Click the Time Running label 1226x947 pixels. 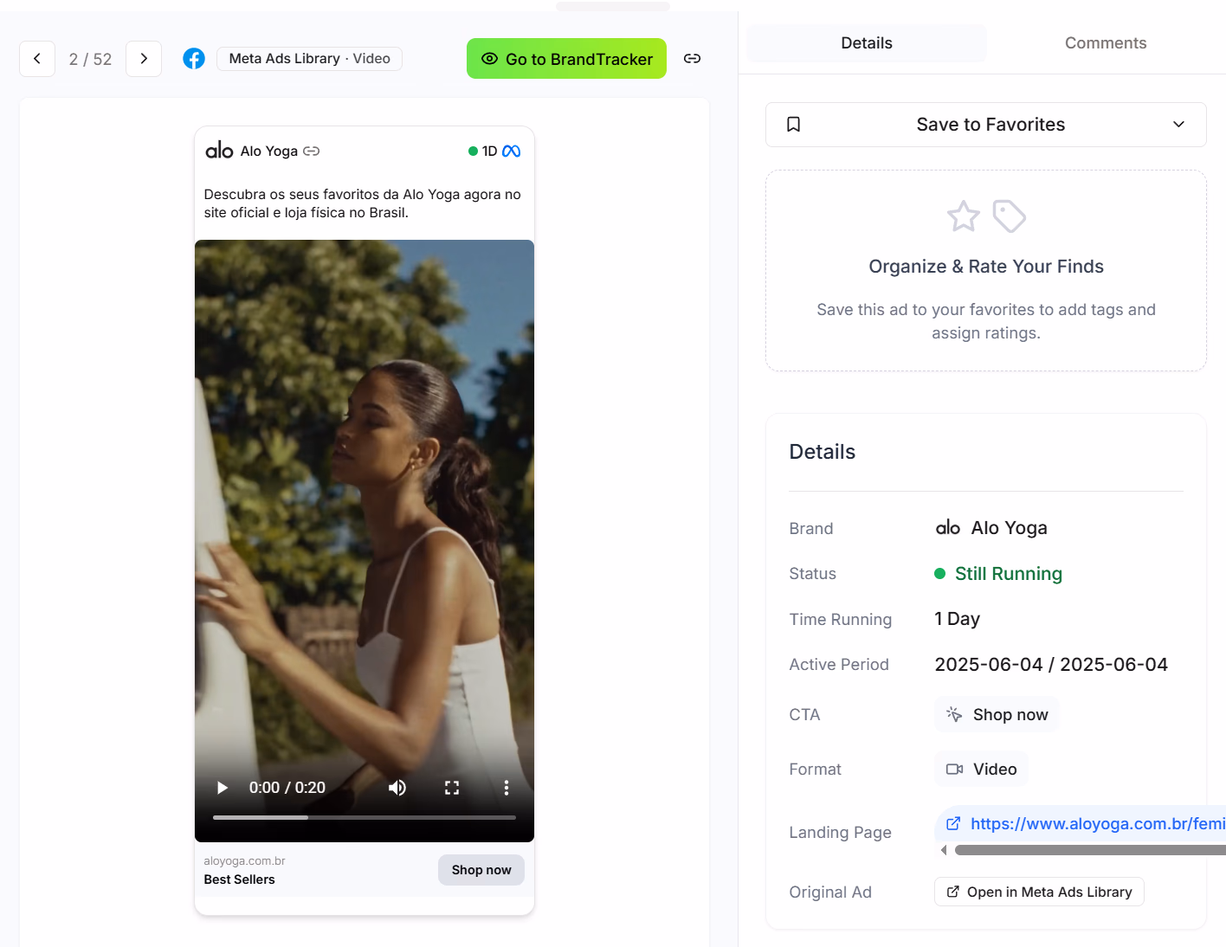click(x=840, y=620)
